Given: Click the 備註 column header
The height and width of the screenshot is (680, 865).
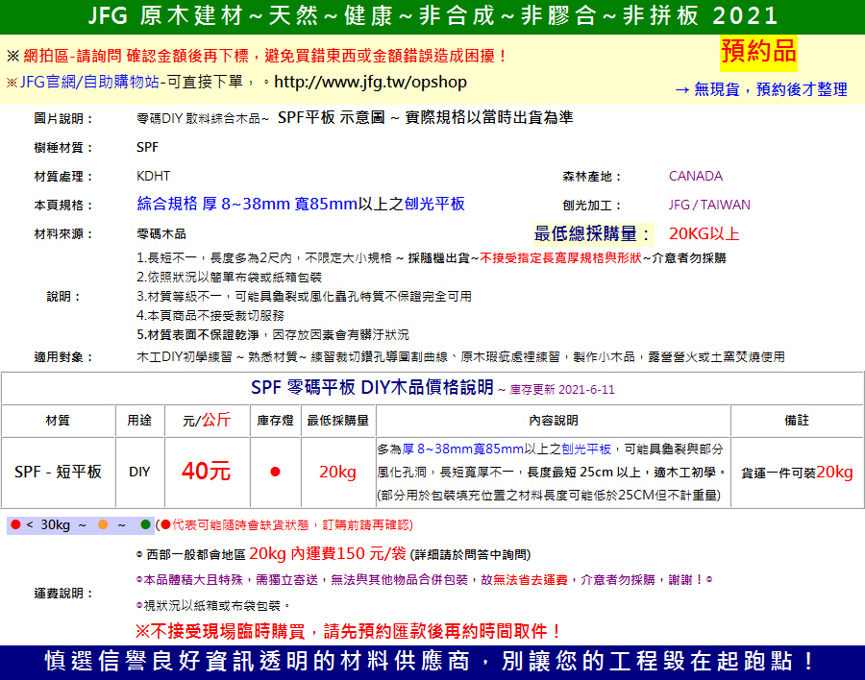Looking at the screenshot, I should click(x=797, y=421).
